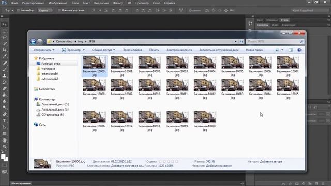Screen dimensions: 331x186
Task: Expand the Move tool preset picker arrow
Action: pos(12,10)
